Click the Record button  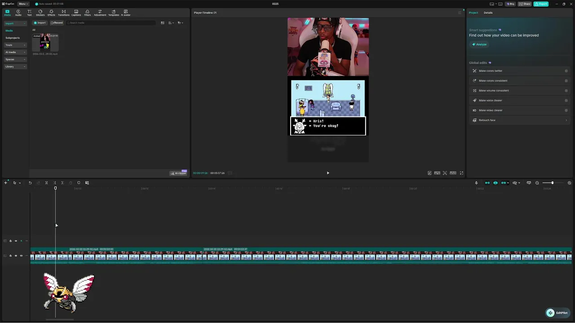pyautogui.click(x=57, y=23)
